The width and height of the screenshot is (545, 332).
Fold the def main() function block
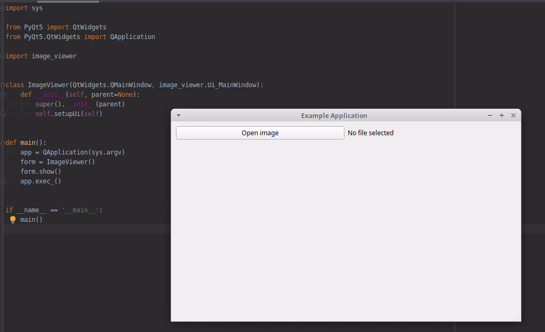[3, 143]
